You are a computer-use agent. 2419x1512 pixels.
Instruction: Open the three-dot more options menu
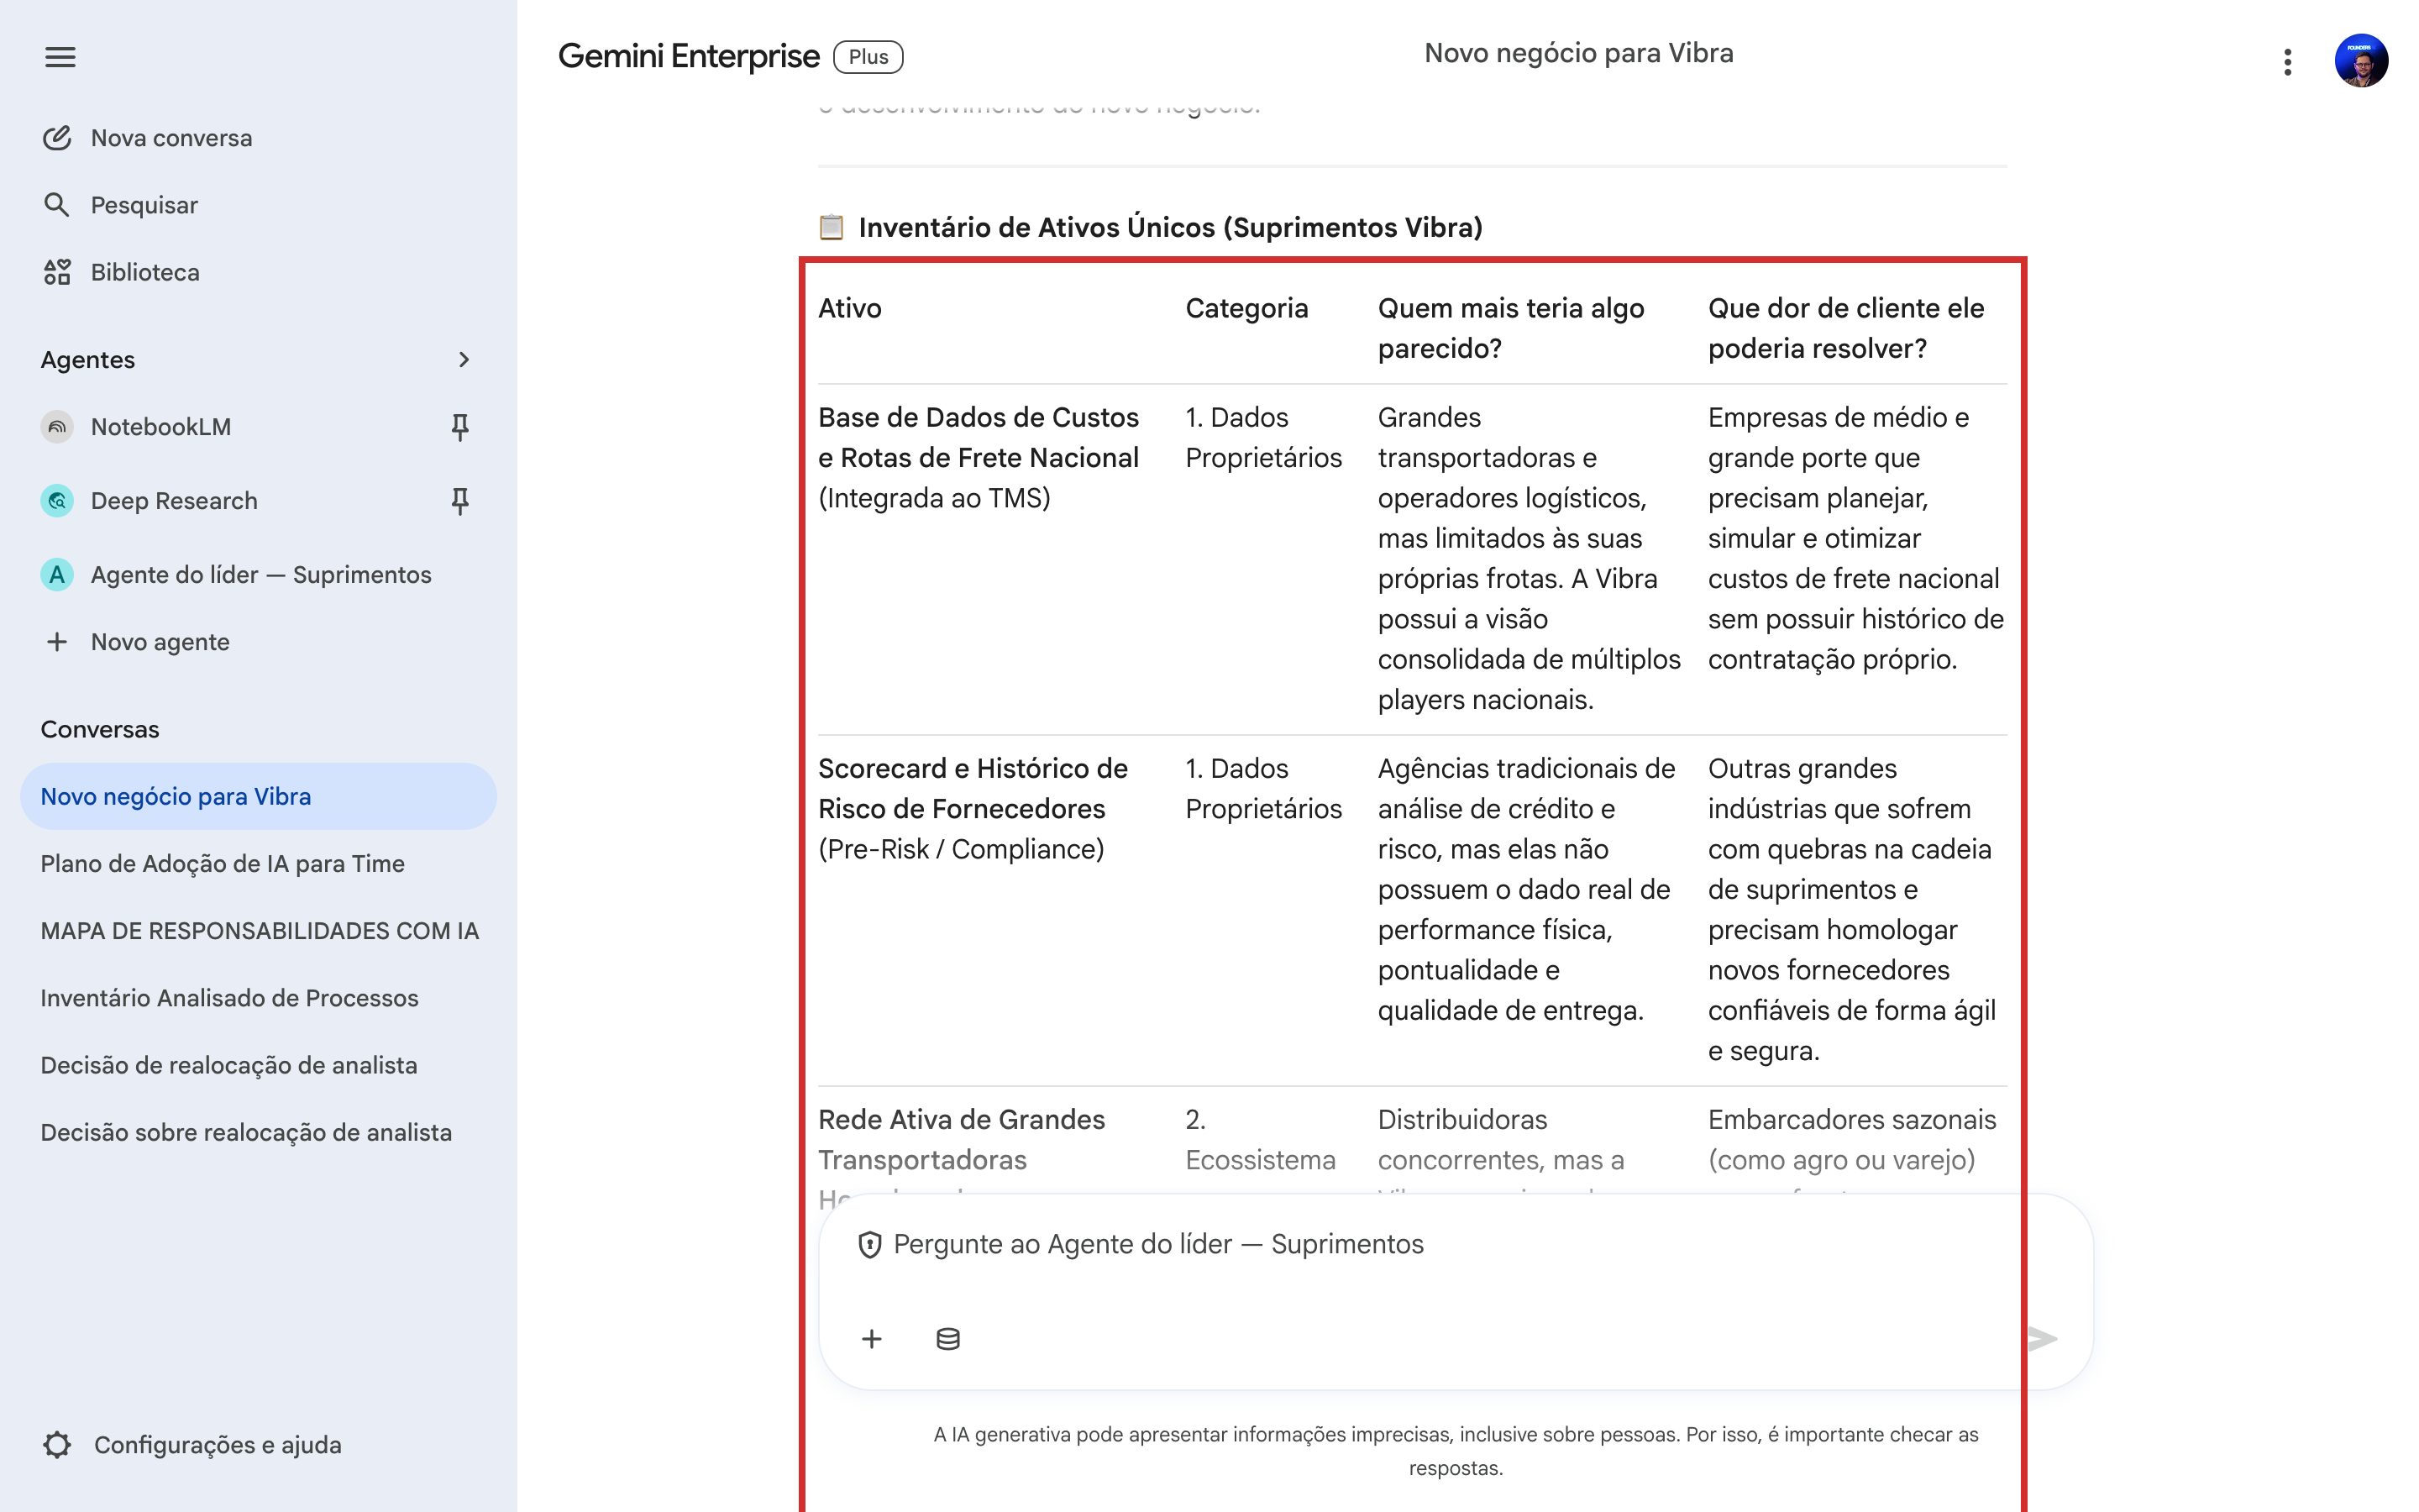pos(2287,62)
